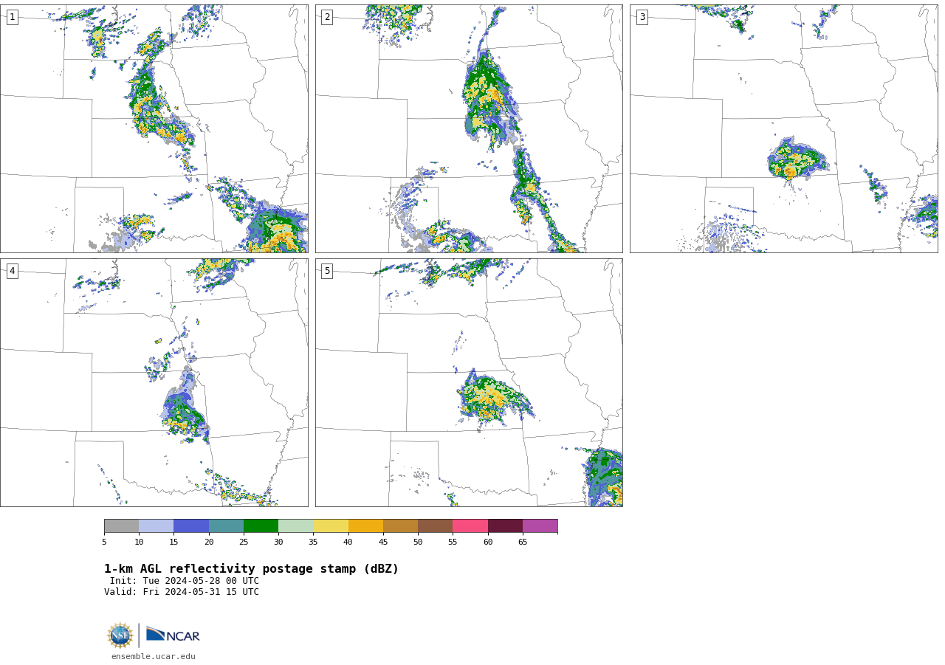Open ensemble member 4 reflectivity map
Viewport: 945px width, 665px height.
click(154, 382)
